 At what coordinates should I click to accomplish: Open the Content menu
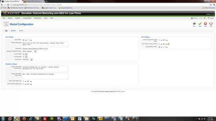tap(18, 18)
